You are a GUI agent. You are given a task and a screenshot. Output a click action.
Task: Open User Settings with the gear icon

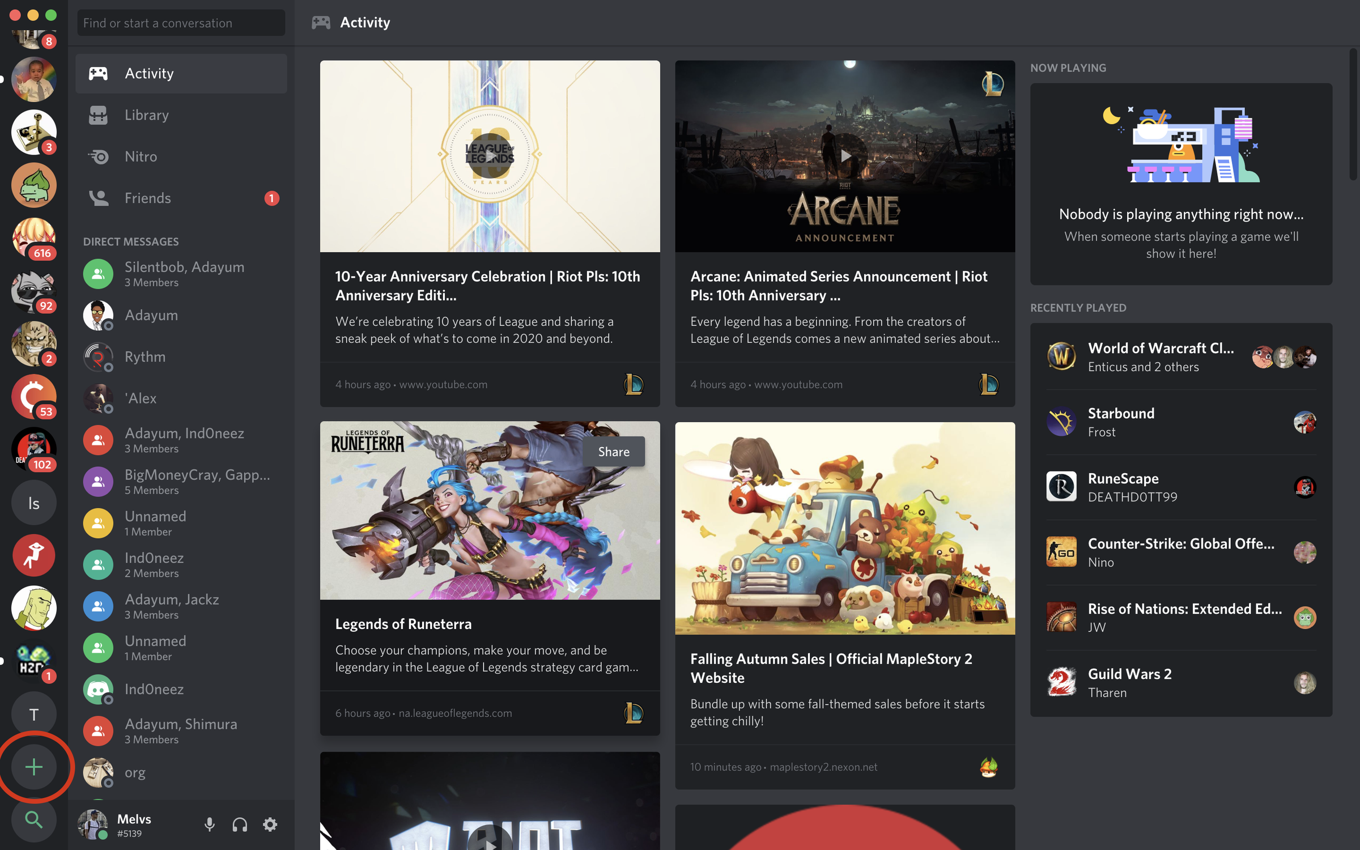pyautogui.click(x=270, y=824)
